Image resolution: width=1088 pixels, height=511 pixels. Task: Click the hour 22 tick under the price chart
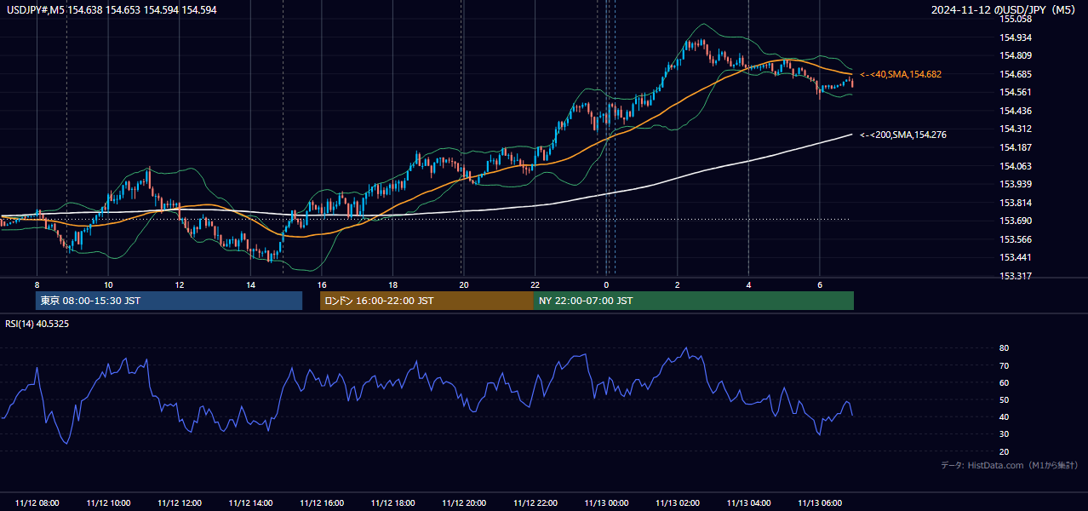535,284
